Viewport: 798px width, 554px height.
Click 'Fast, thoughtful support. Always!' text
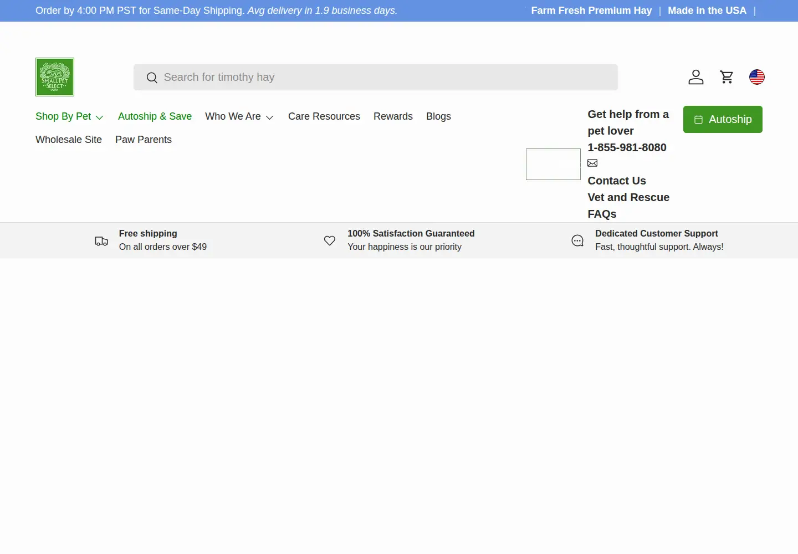click(659, 247)
